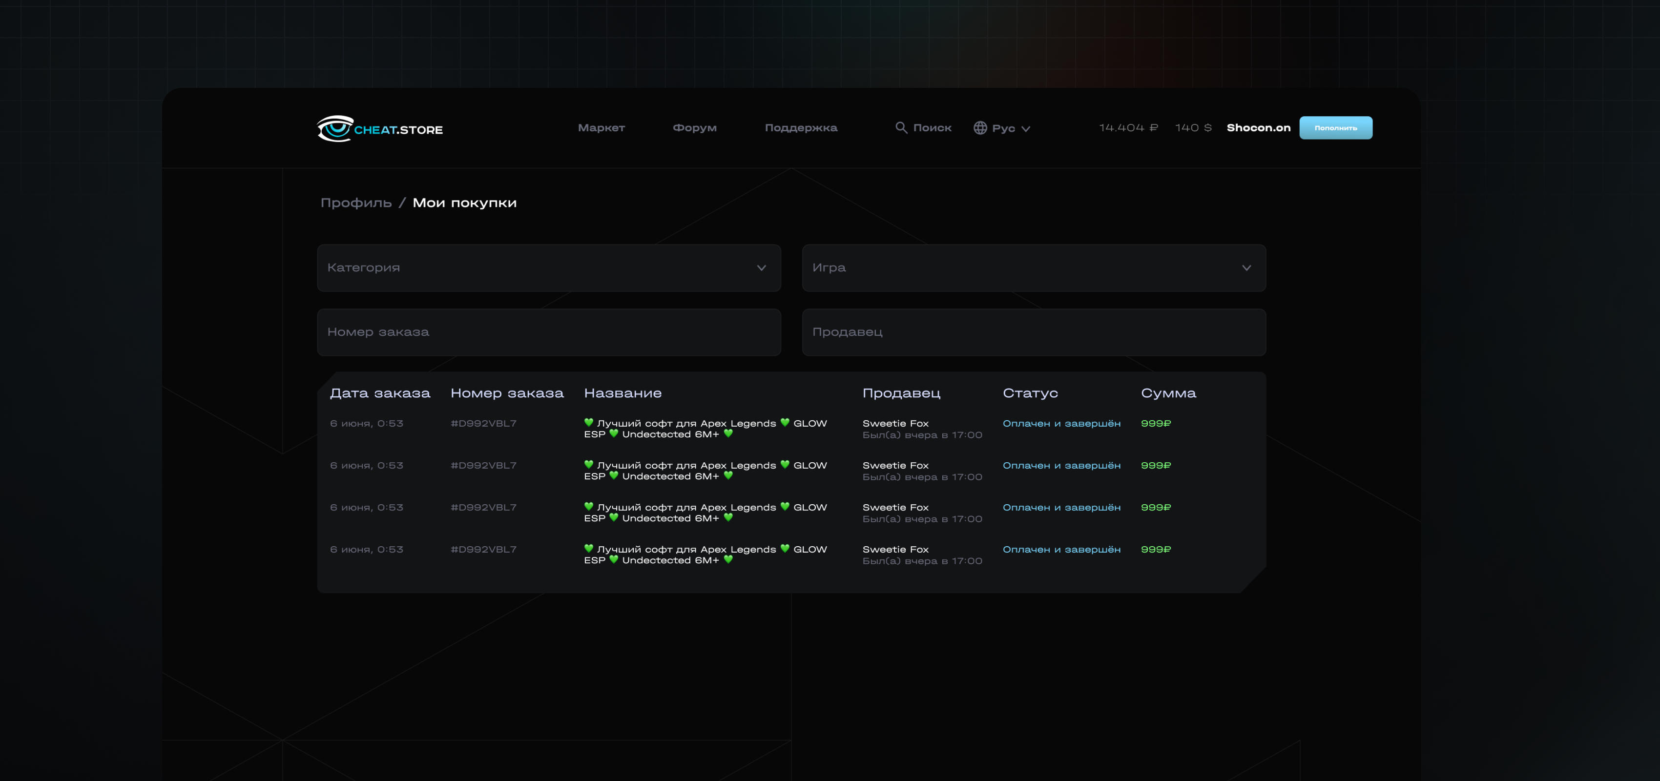This screenshot has width=1660, height=781.
Task: Open the Shocon.on user profile
Action: pyautogui.click(x=1258, y=127)
